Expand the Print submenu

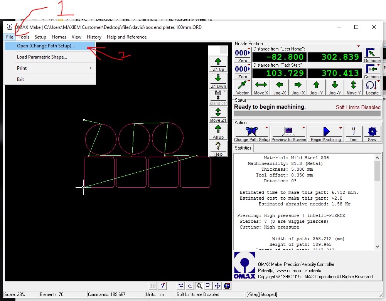click(50, 68)
